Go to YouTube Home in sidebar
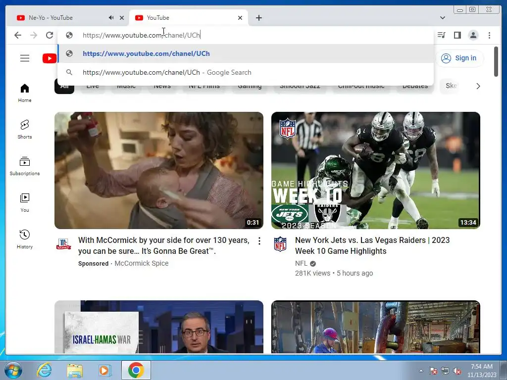 point(25,93)
